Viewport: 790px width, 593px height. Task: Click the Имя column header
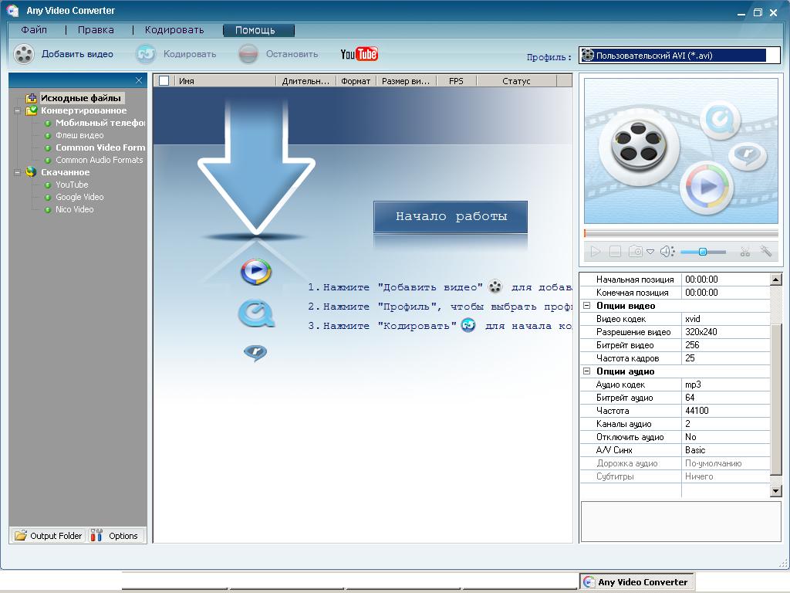click(225, 80)
